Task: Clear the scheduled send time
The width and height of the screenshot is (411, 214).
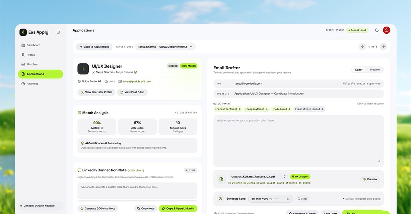Action: click(302, 199)
